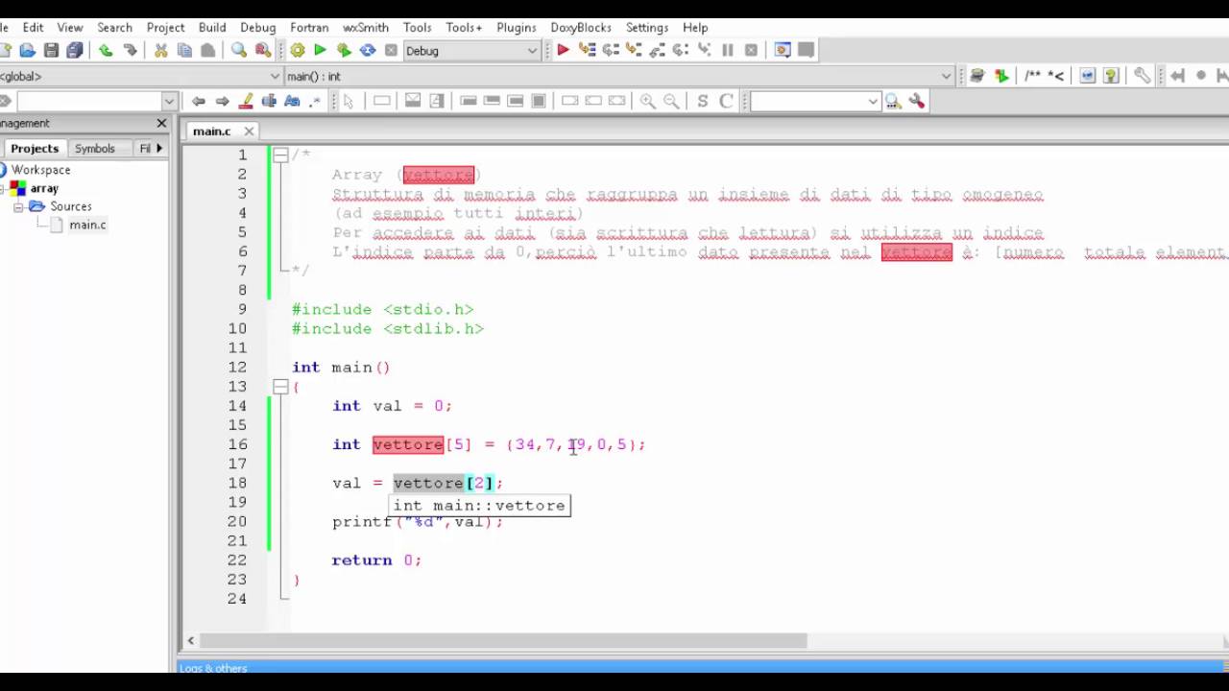The image size is (1229, 691).
Task: Click the Zoom in magnifier icon
Action: 648,102
